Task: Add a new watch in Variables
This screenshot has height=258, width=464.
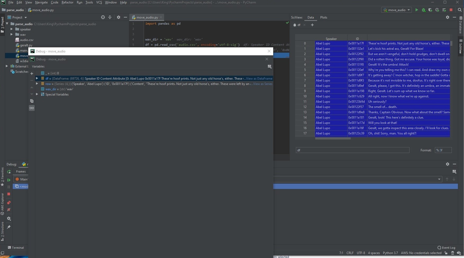Action: (x=32, y=74)
